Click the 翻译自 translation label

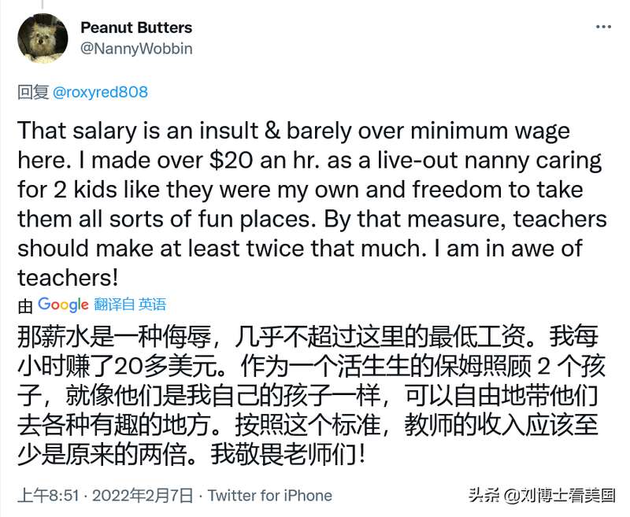point(114,305)
